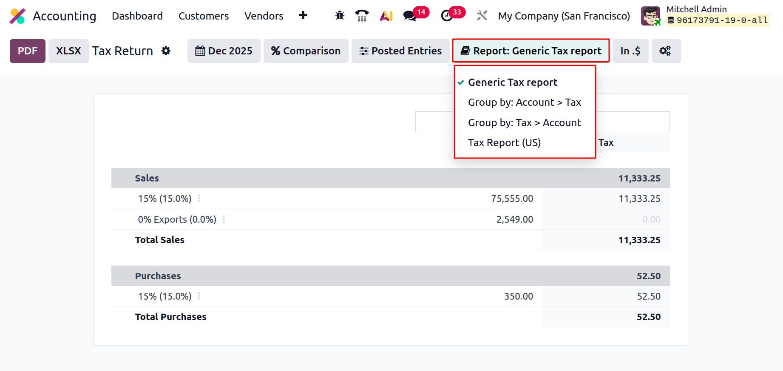Click the Tax Return title
Screen dimensions: 783x371
122,51
